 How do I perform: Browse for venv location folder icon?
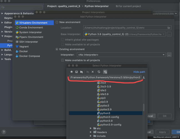[169, 28]
